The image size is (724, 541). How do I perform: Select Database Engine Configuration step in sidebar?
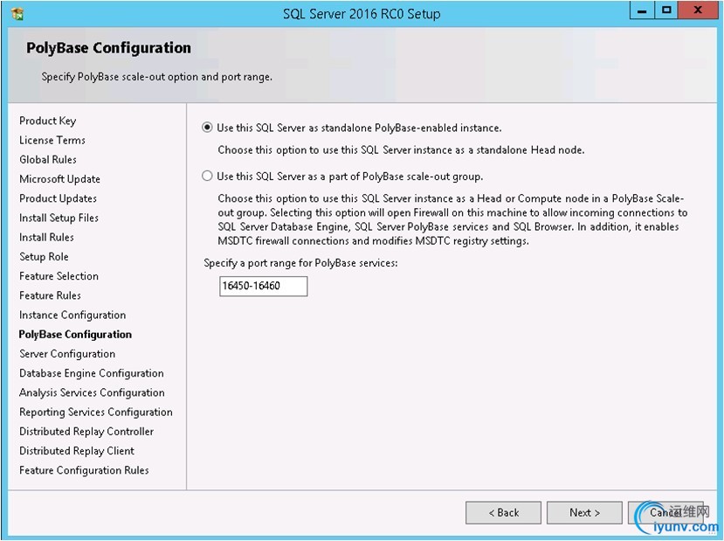point(92,373)
